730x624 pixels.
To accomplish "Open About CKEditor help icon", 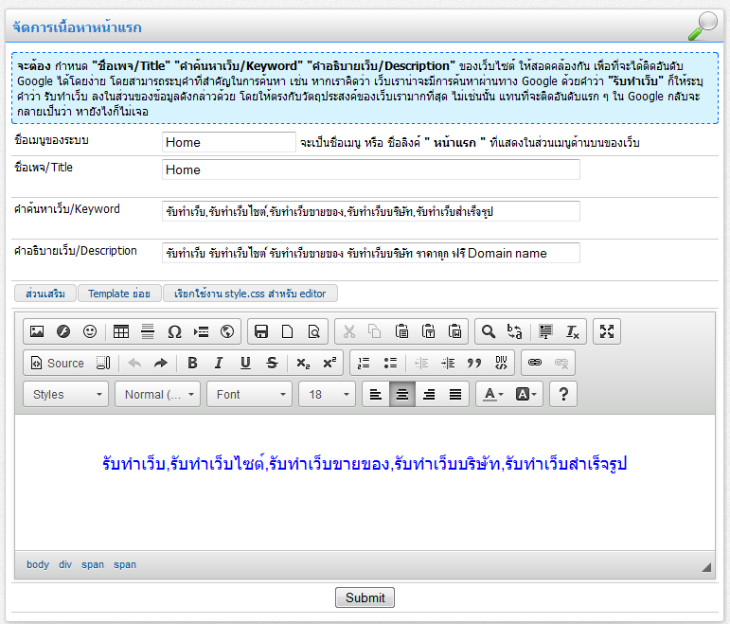I will (563, 395).
